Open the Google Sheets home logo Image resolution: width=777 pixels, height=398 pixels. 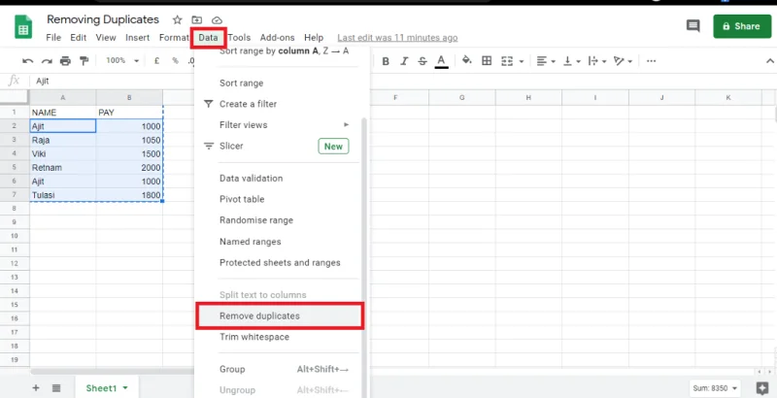pyautogui.click(x=22, y=26)
